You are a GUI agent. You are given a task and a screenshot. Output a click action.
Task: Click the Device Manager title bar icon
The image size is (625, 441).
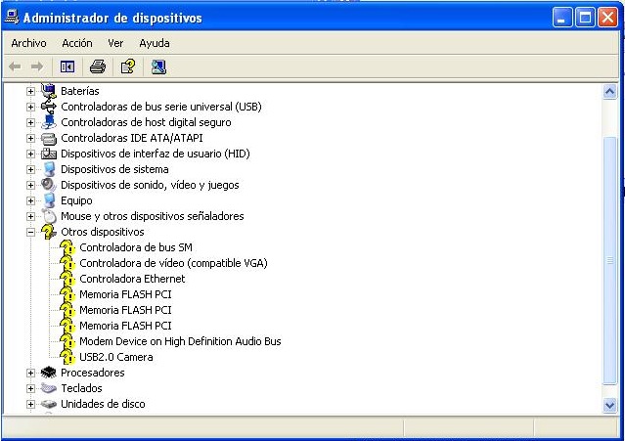[x=11, y=18]
